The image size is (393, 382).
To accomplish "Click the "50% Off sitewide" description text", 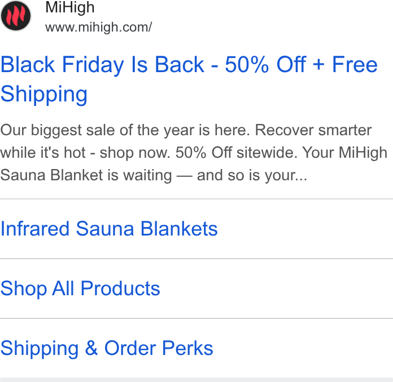I will tap(236, 152).
